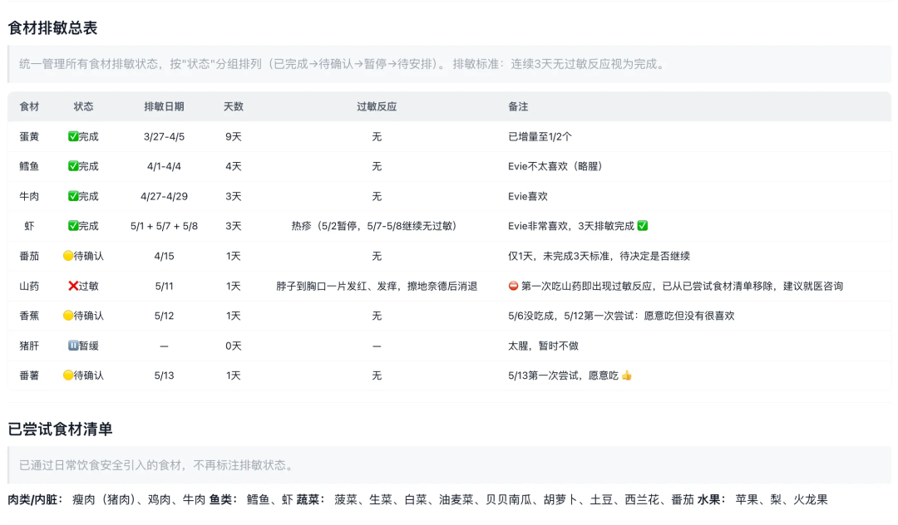The height and width of the screenshot is (525, 898).
Task: Click the yellow circle in the 番薯 row
Action: (68, 375)
